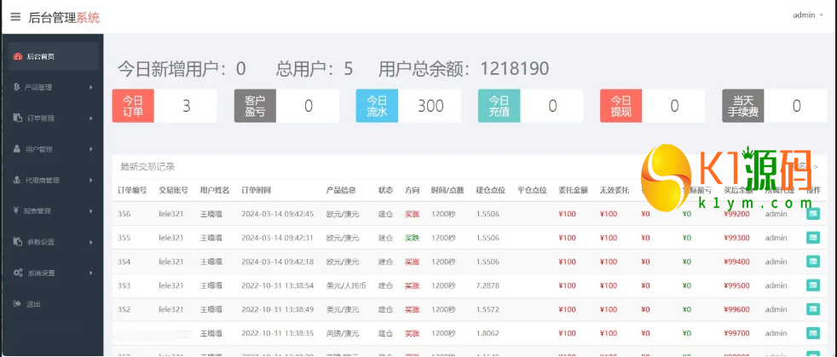837x357 pixels.
Task: Click timestamp 2022-10-31 13:38:54
Action: point(277,285)
